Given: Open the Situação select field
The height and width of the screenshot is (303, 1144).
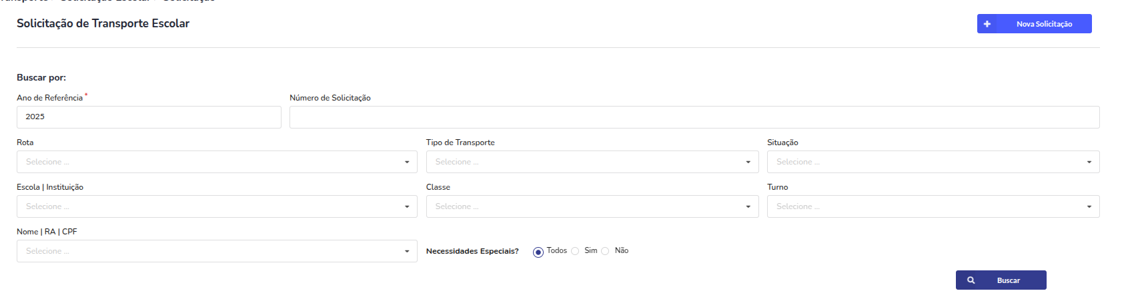Looking at the screenshot, I should (x=933, y=162).
